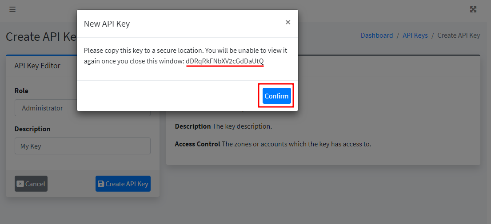
Task: Click the New API Key dialog title
Action: point(107,24)
